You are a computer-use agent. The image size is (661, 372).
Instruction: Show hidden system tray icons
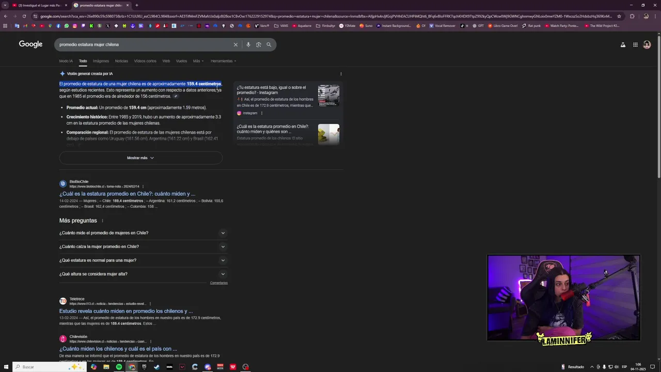click(592, 367)
